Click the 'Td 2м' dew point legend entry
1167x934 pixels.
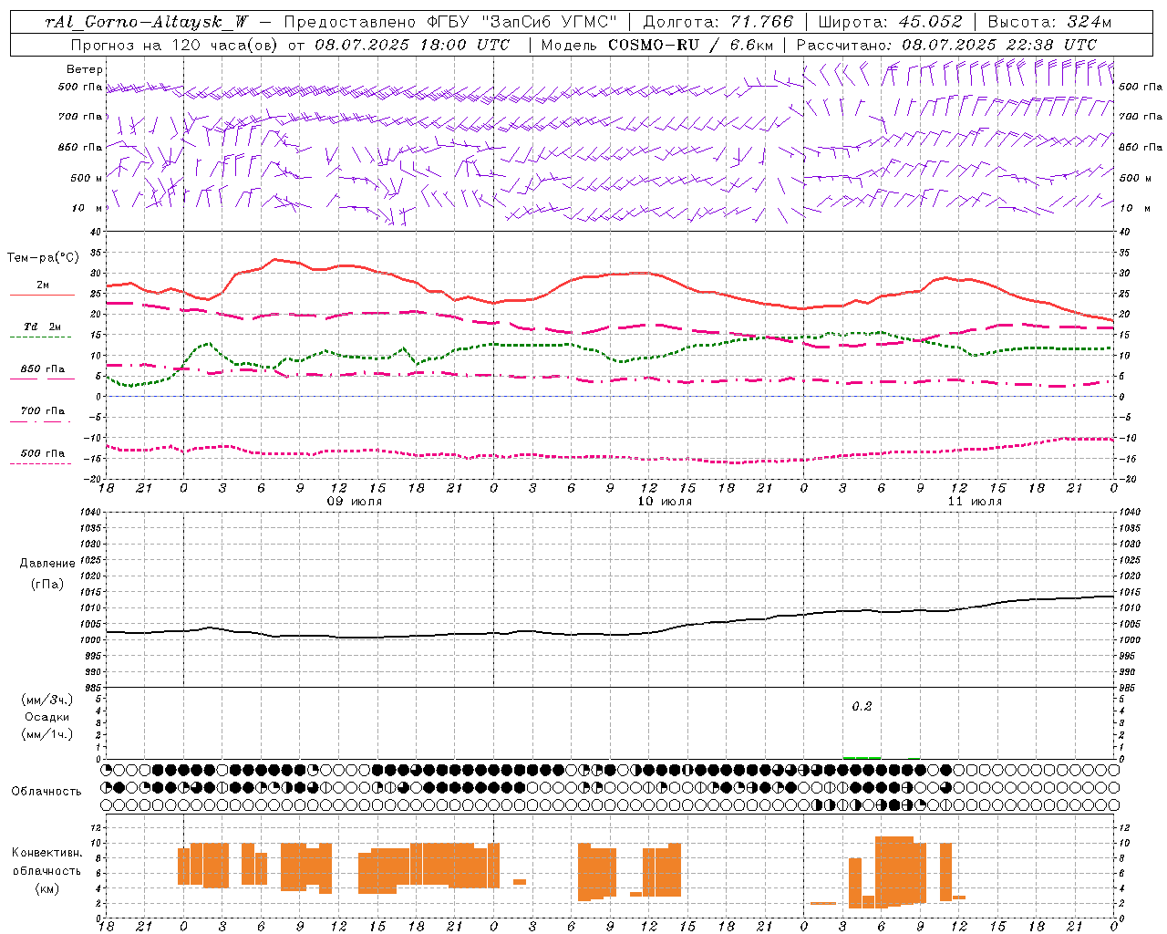[42, 327]
